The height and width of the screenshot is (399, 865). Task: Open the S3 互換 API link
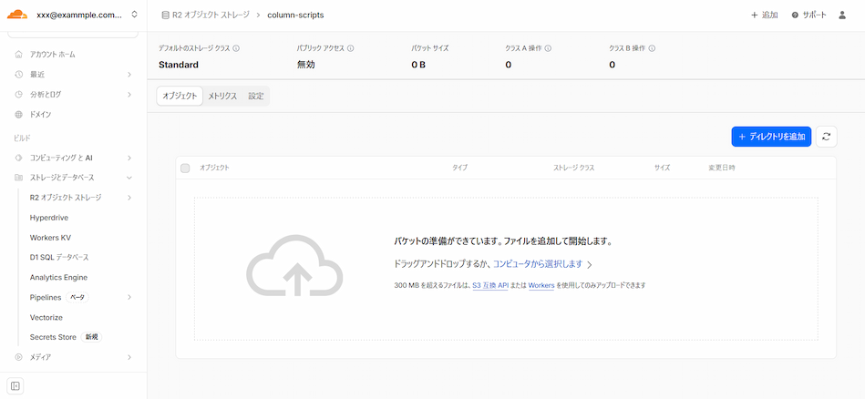click(x=490, y=285)
